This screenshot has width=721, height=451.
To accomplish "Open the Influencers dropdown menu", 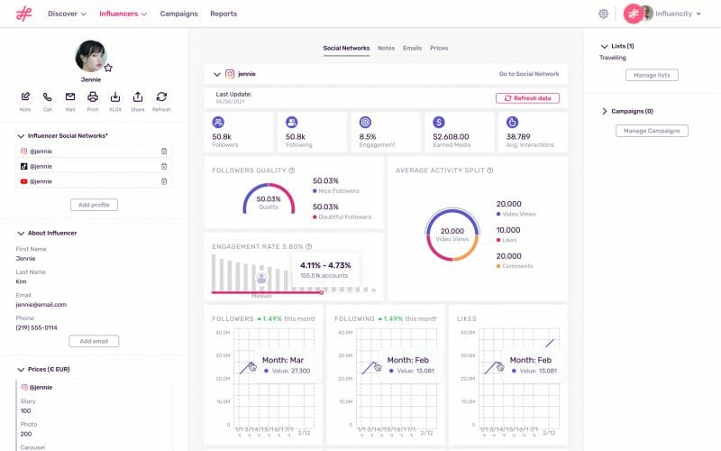I will click(x=123, y=14).
